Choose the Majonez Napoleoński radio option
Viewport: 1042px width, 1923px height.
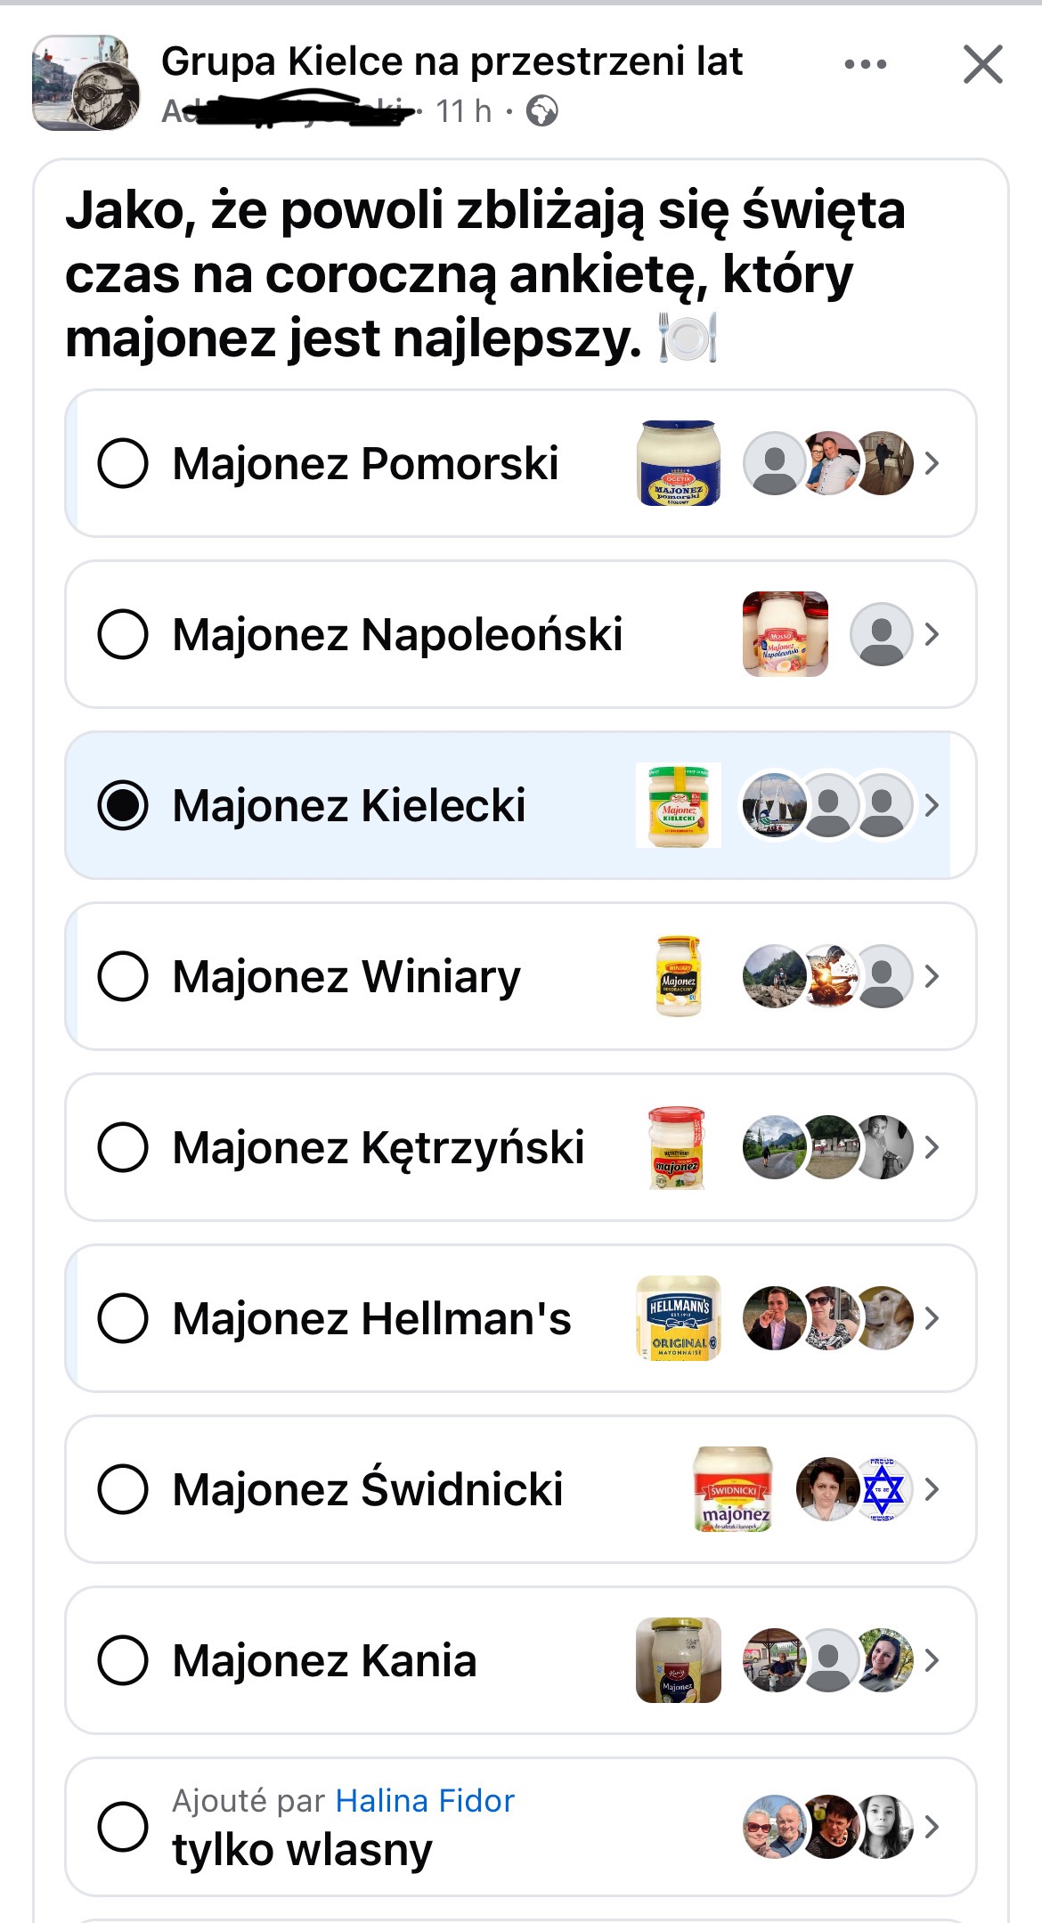(123, 634)
